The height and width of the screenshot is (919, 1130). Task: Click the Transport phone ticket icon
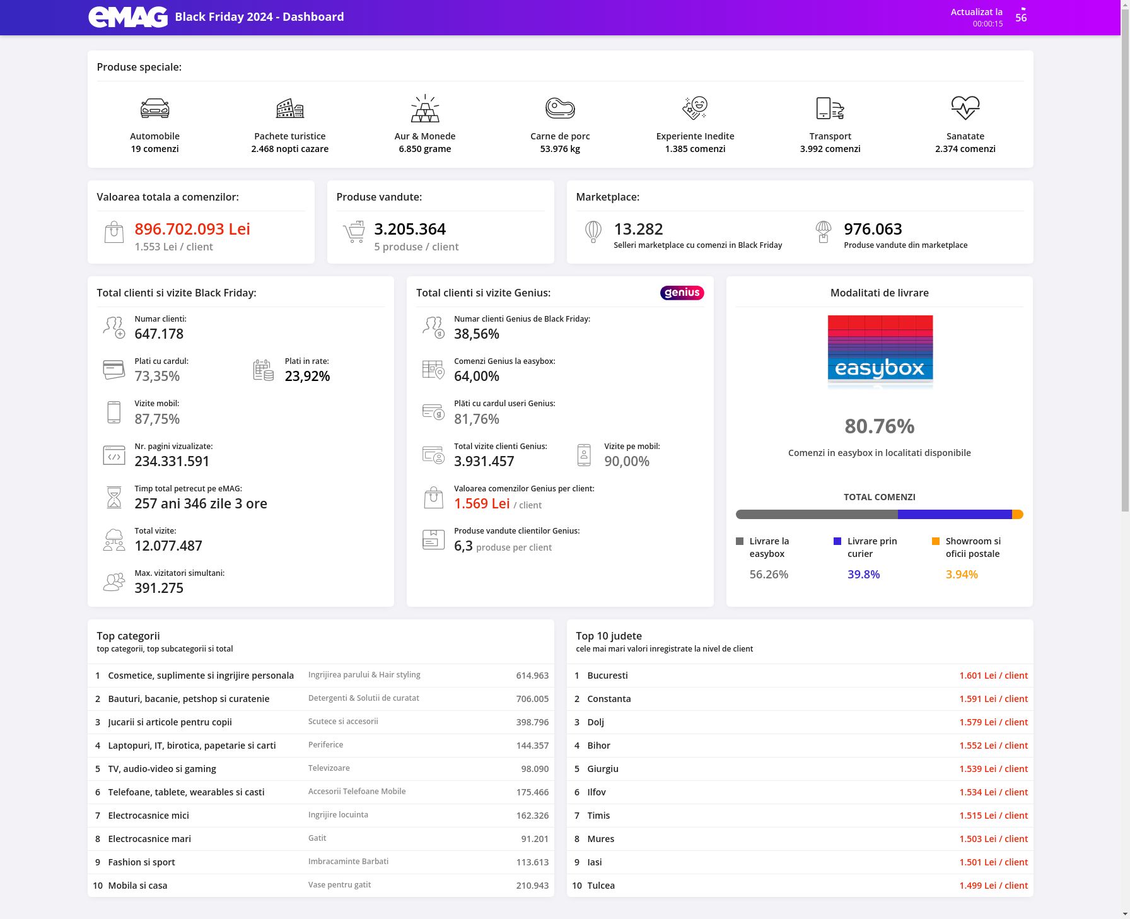coord(830,108)
